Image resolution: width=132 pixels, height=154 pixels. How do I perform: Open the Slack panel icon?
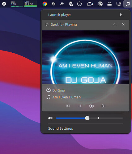53,4
